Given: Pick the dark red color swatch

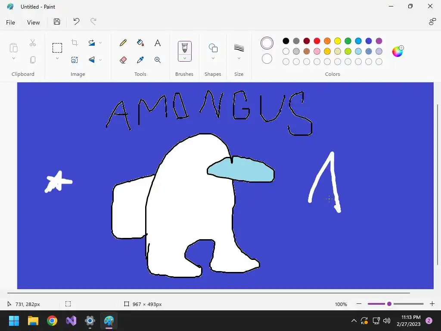Looking at the screenshot, I should tap(307, 41).
